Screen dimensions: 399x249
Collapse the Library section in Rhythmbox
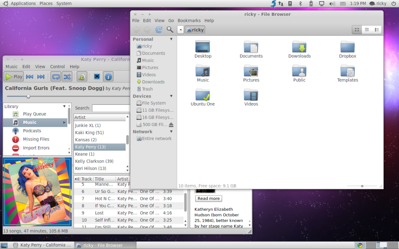64,106
